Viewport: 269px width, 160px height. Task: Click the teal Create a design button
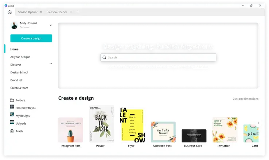(31, 38)
